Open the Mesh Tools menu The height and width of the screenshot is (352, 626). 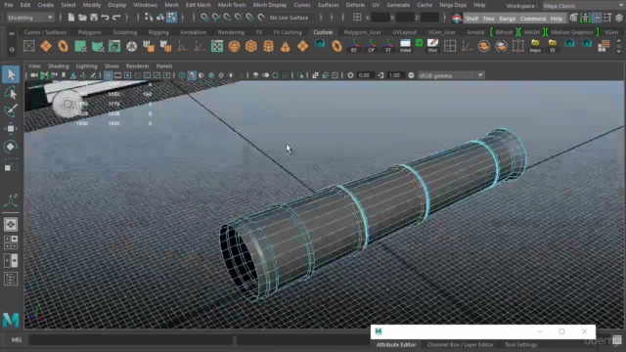pyautogui.click(x=232, y=5)
